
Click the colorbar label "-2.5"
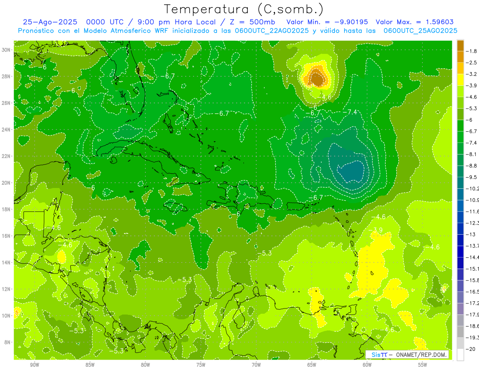(x=472, y=63)
